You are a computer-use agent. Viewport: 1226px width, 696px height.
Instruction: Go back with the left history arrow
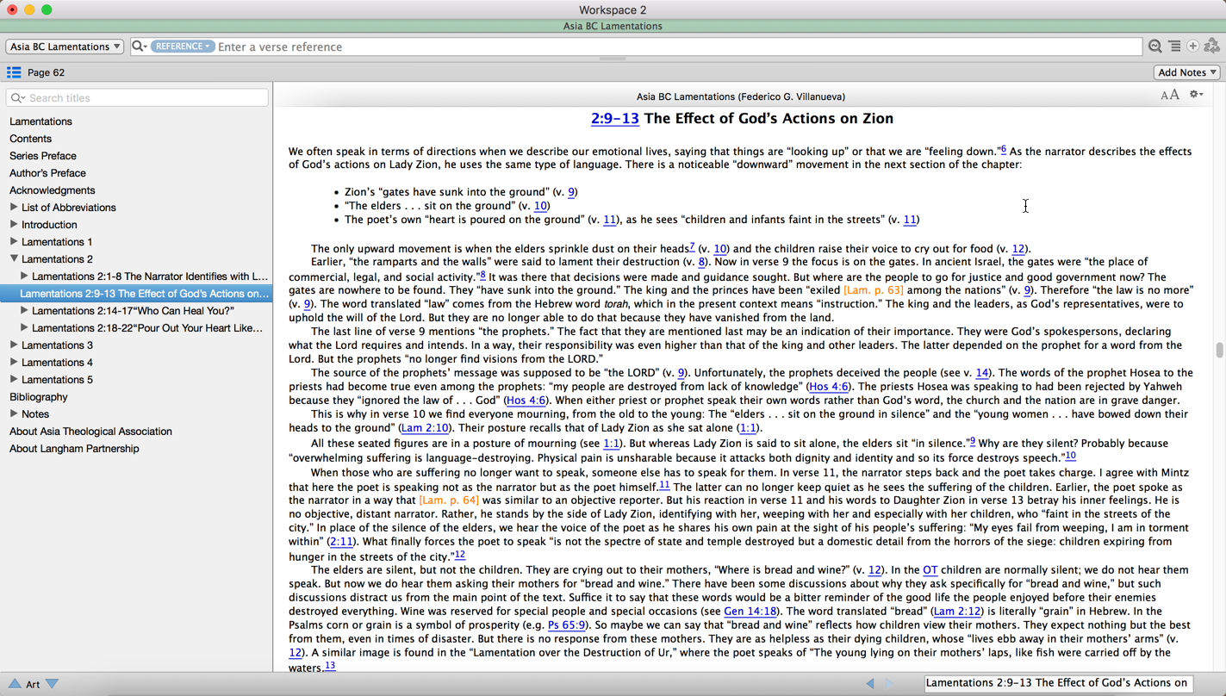(870, 684)
